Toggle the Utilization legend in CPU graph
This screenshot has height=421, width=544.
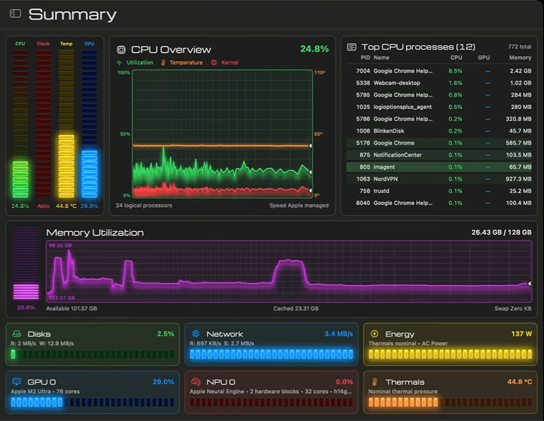click(x=135, y=63)
